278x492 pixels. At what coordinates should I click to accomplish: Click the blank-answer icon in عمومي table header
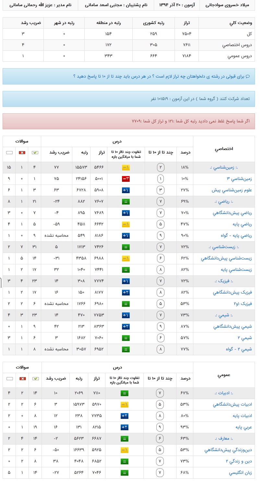pyautogui.click(x=9, y=378)
